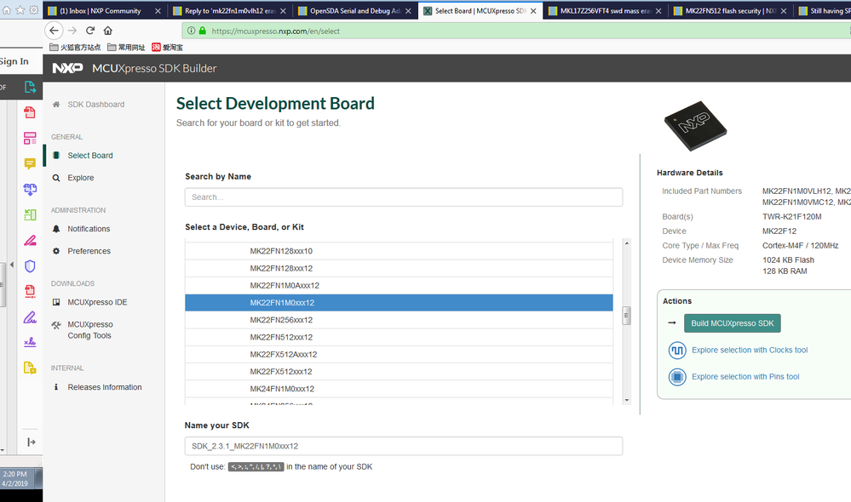
Task: Open purple Fill & Sign icon
Action: (30, 317)
